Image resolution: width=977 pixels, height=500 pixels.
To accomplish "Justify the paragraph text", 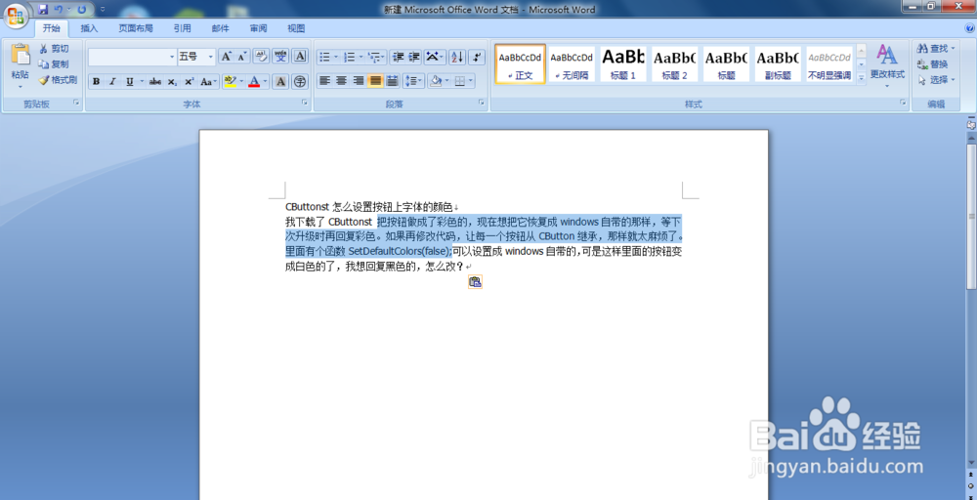I will 375,81.
